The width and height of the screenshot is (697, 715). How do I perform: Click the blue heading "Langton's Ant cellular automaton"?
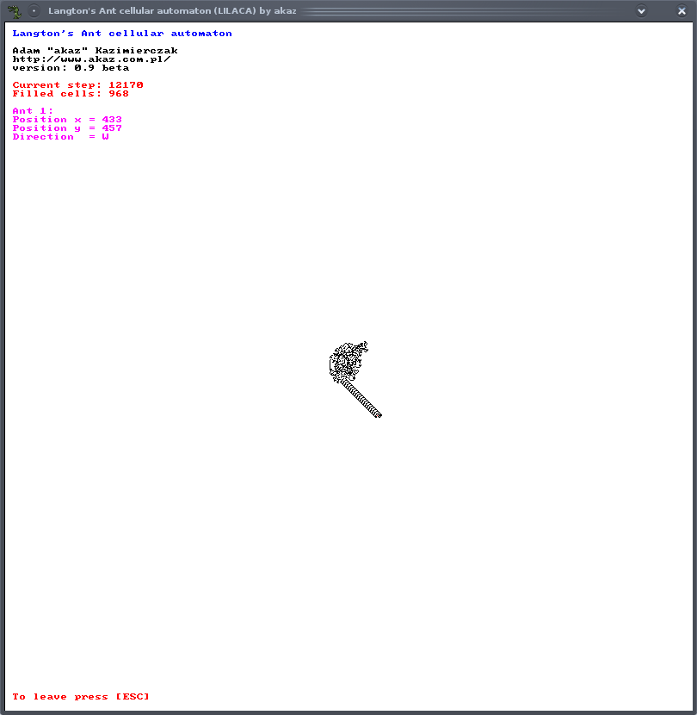[x=122, y=34]
